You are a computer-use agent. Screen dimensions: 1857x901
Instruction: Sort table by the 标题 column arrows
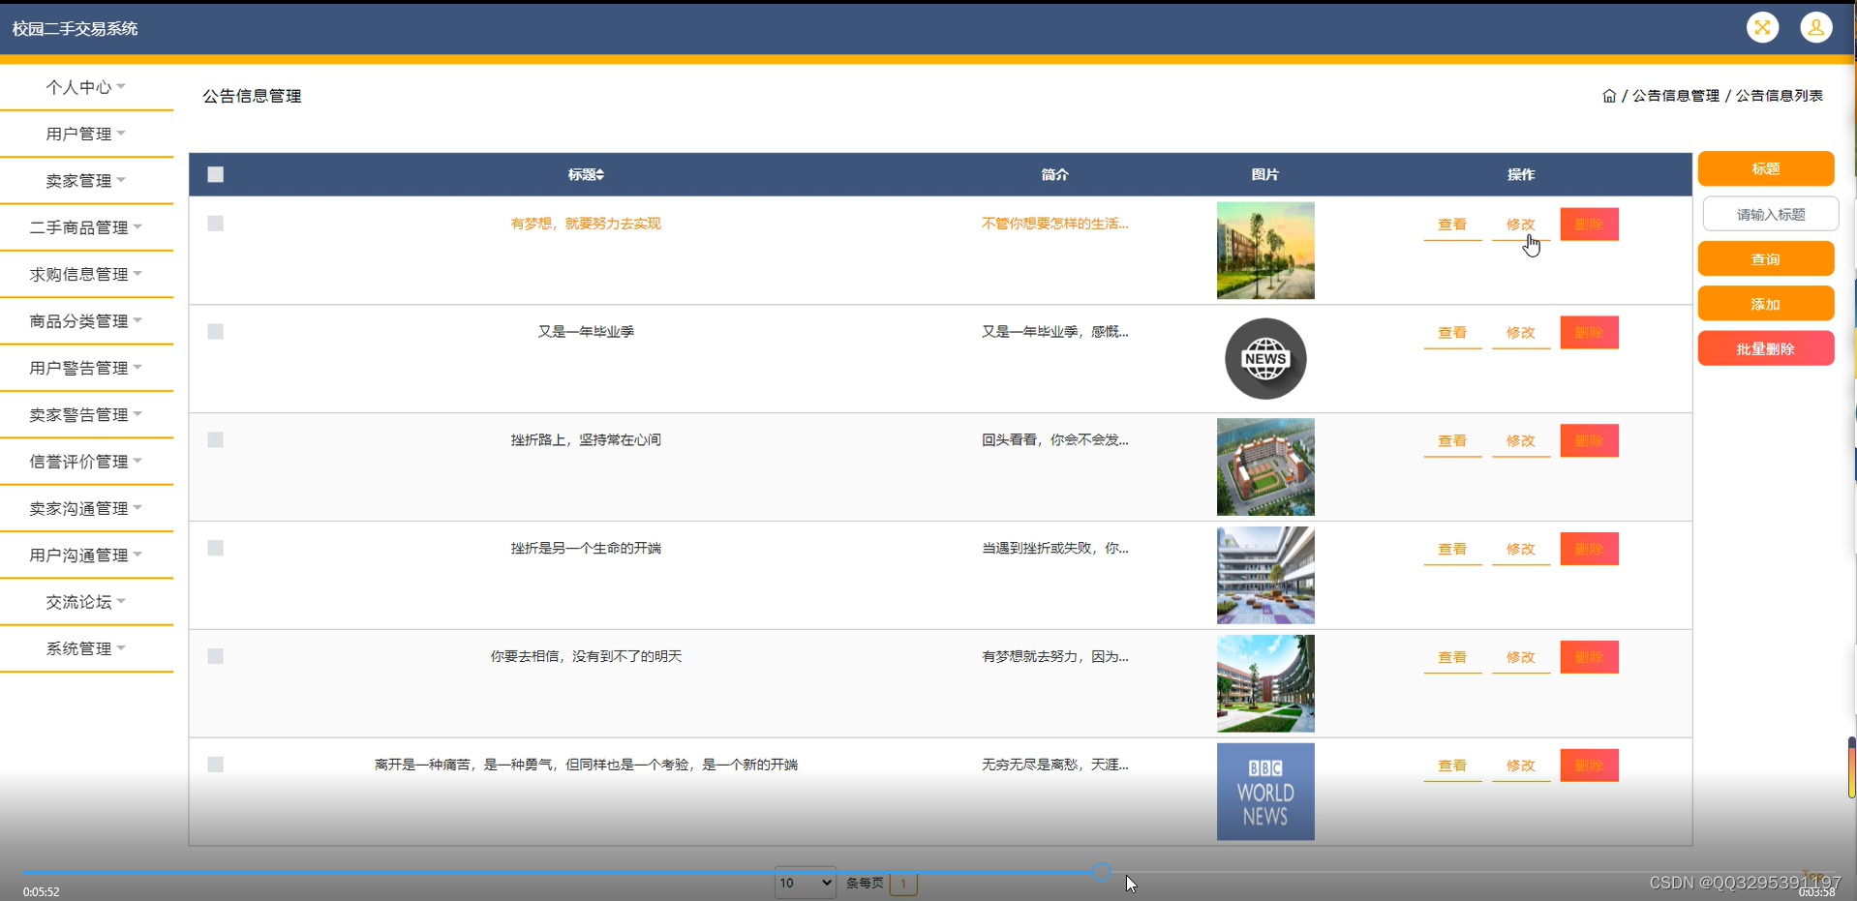pos(600,174)
